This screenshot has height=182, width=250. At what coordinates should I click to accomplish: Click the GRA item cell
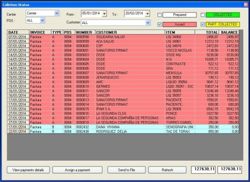[180, 68]
